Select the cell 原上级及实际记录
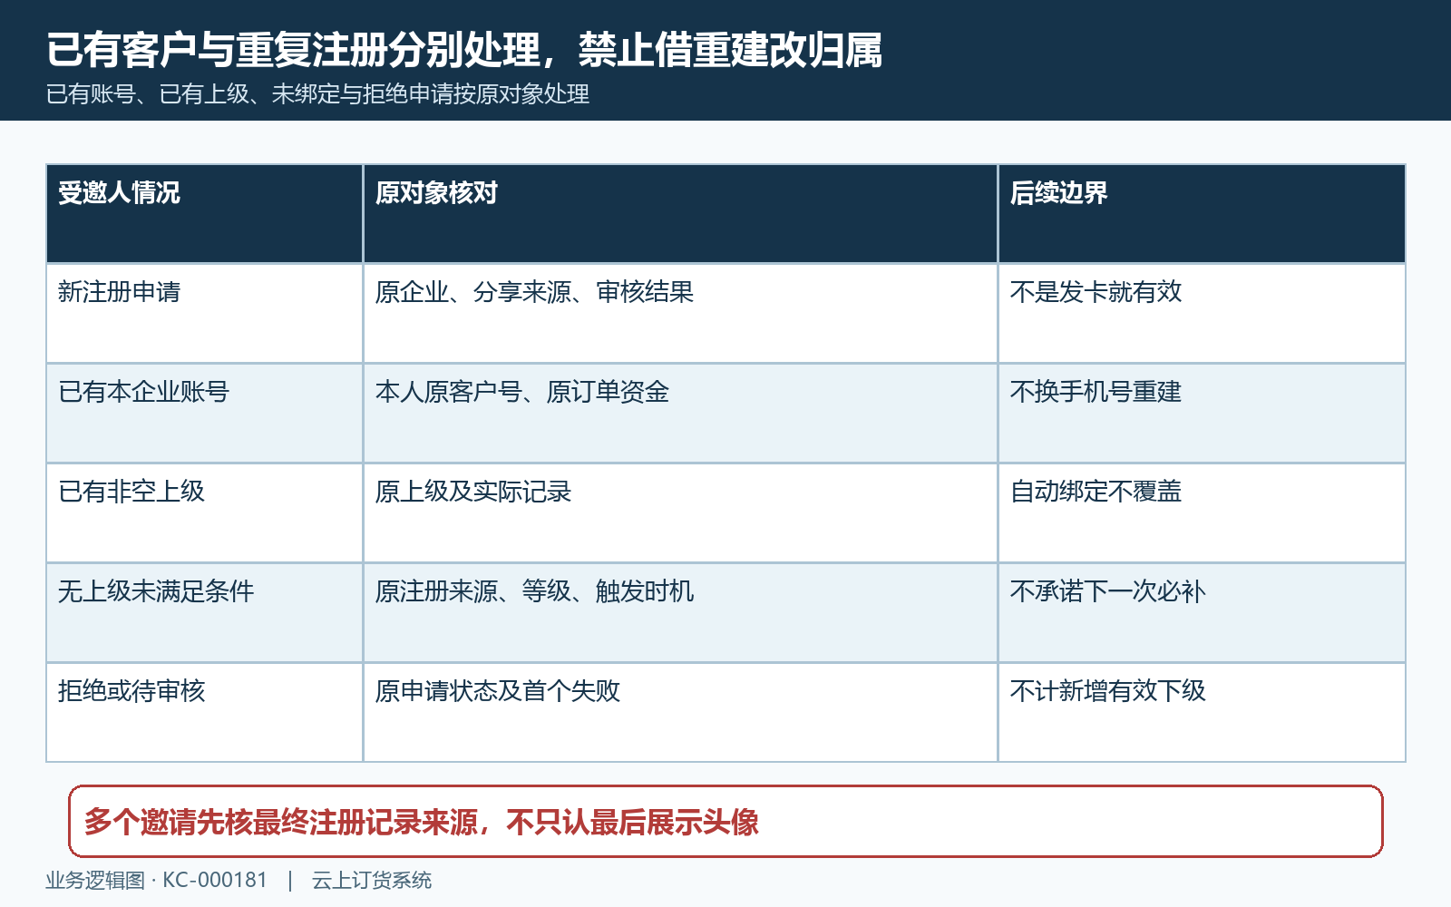The image size is (1451, 907). pos(680,513)
